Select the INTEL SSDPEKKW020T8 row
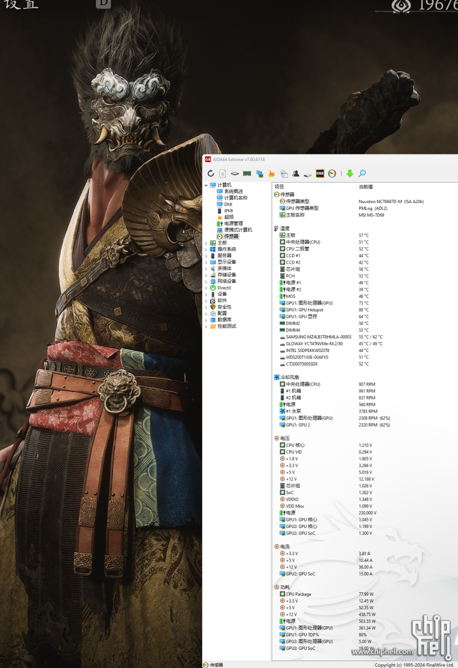 point(308,351)
